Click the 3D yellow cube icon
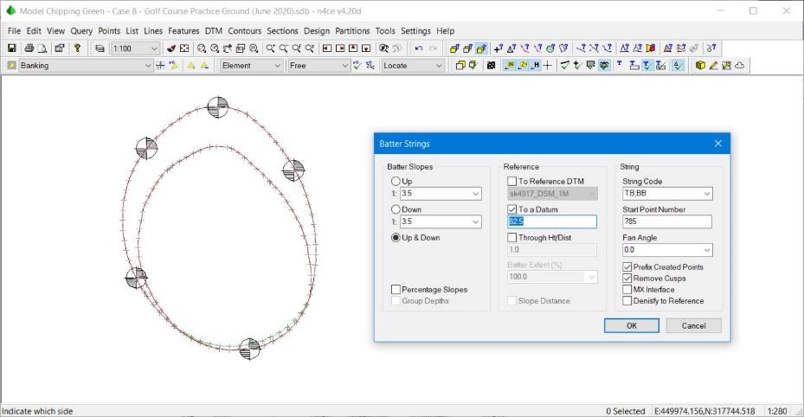804x417 pixels. coord(700,65)
